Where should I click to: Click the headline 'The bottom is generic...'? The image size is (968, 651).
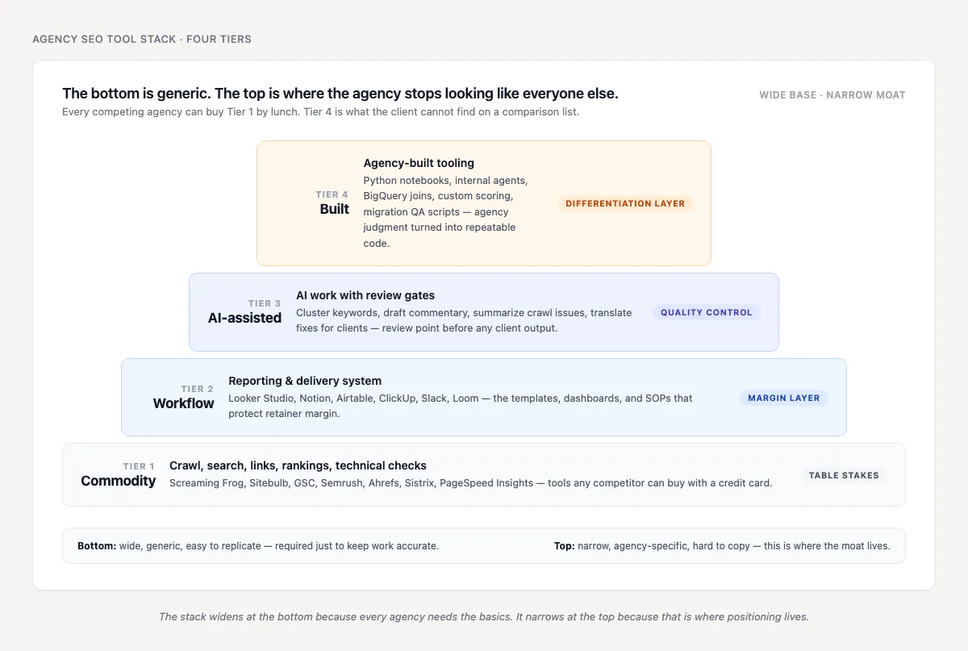coord(340,94)
